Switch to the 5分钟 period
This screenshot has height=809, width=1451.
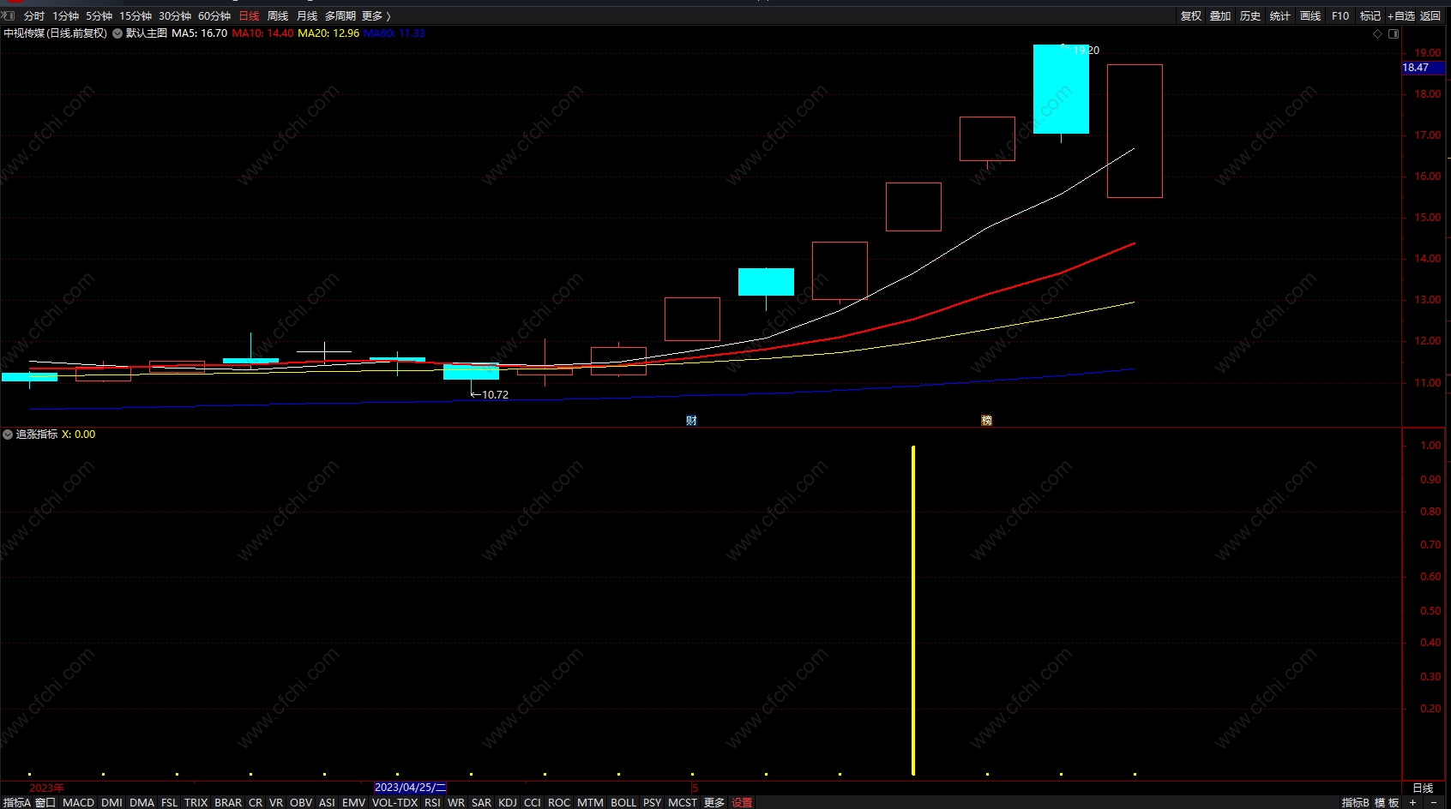coord(99,16)
